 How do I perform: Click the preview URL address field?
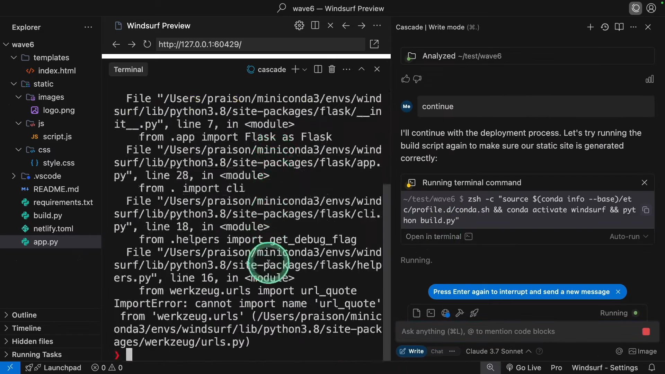pos(260,44)
